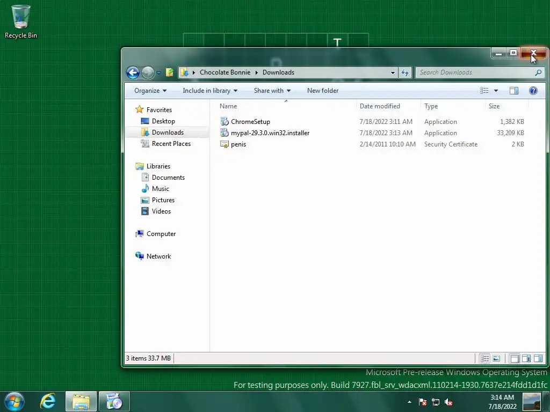Image resolution: width=550 pixels, height=412 pixels.
Task: Open the Share with menu
Action: pyautogui.click(x=272, y=91)
